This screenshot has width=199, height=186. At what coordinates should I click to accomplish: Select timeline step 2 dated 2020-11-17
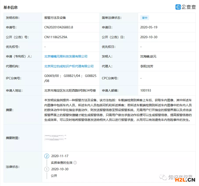tap(47, 156)
